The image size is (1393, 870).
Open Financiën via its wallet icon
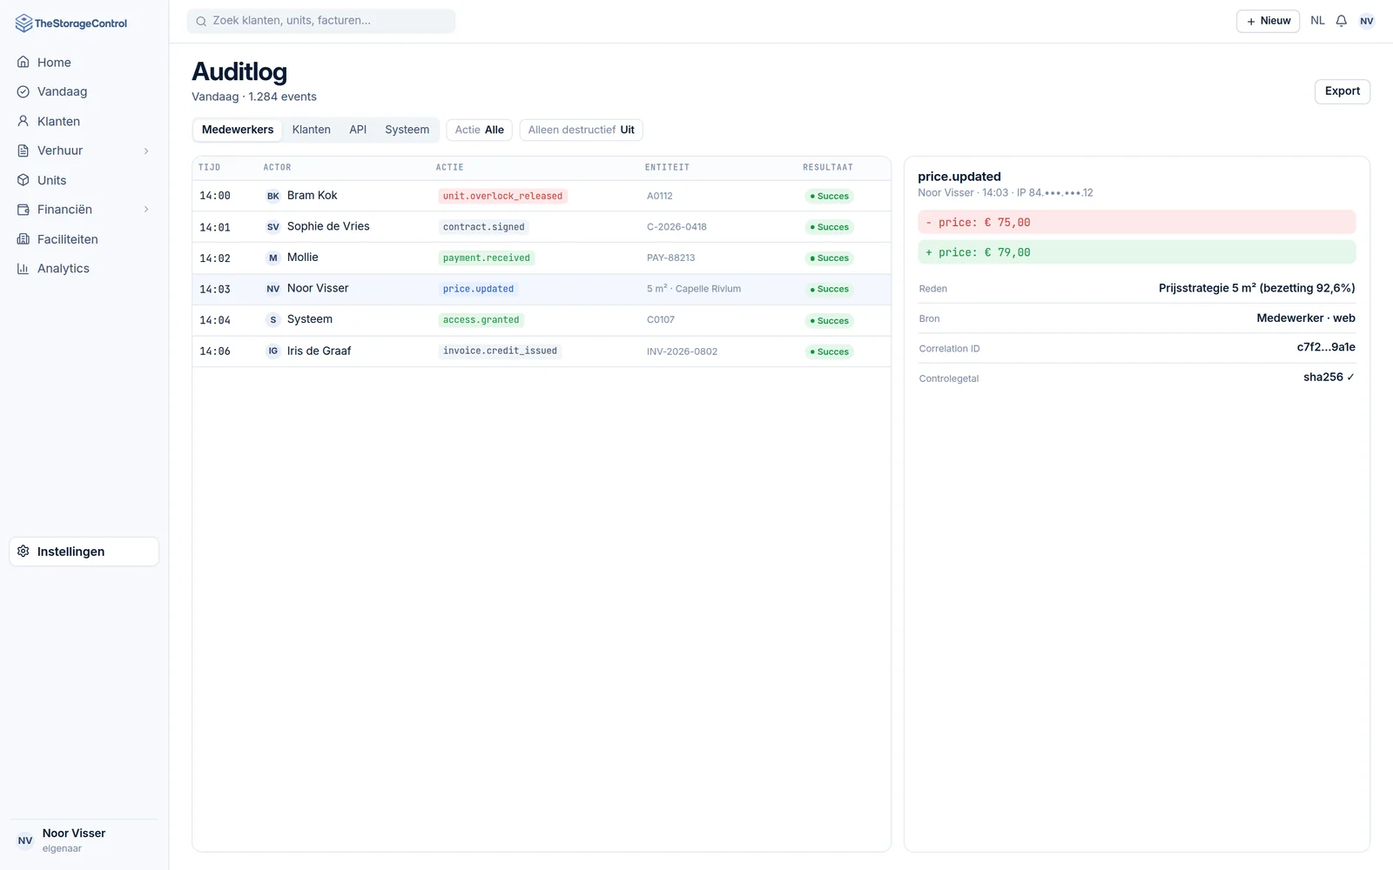point(24,210)
